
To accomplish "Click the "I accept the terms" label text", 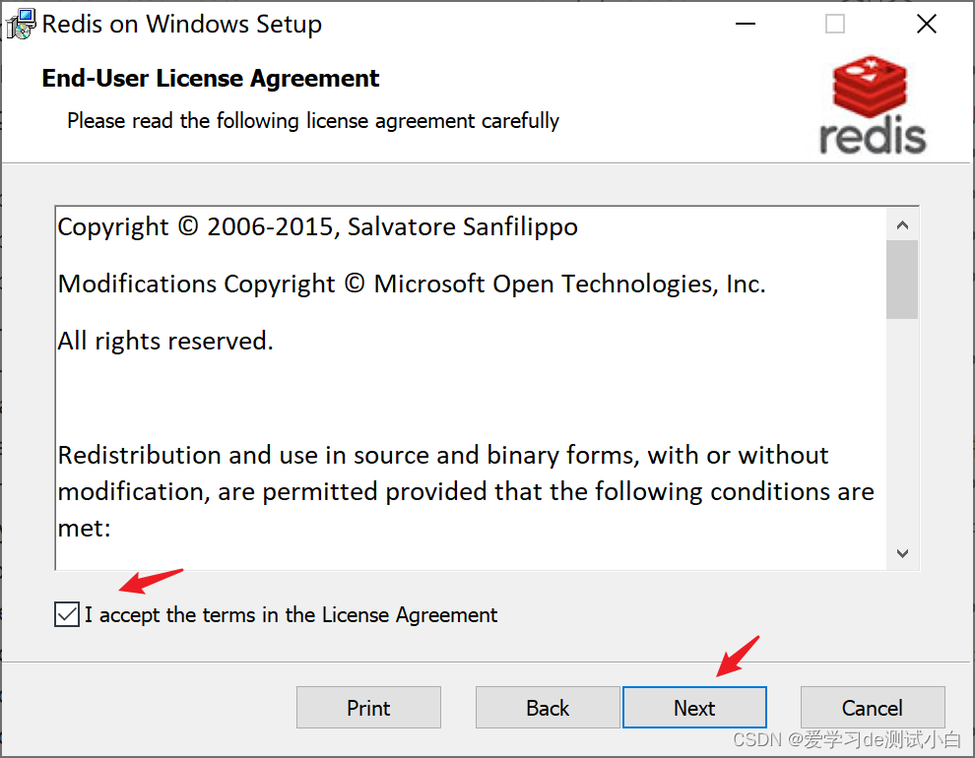I will click(x=291, y=615).
